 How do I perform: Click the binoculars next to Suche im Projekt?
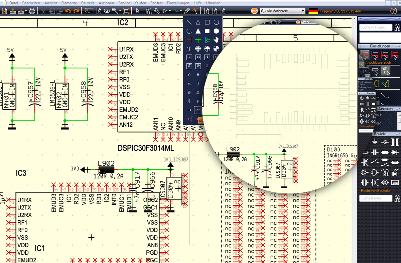coord(397,28)
